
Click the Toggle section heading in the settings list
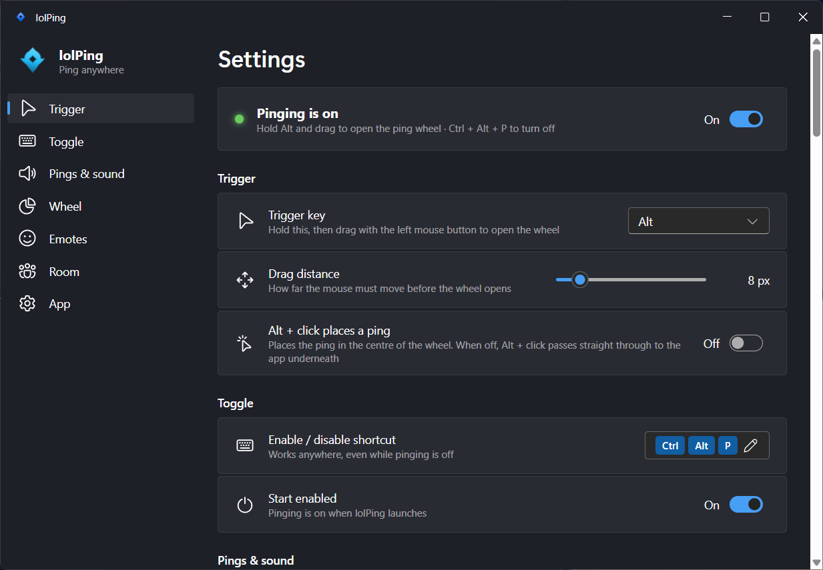(x=236, y=403)
